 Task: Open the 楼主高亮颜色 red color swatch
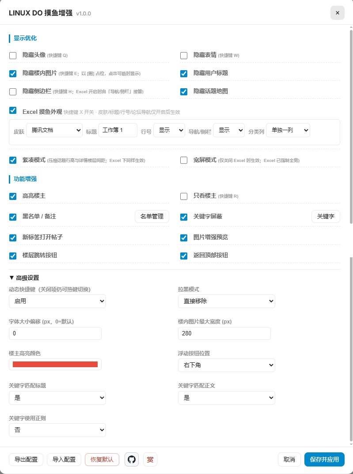click(55, 364)
